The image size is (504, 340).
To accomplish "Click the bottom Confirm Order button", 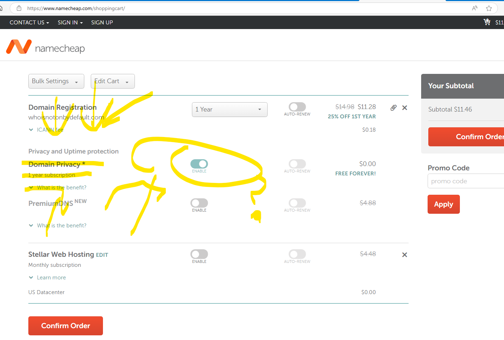I will coord(66,326).
